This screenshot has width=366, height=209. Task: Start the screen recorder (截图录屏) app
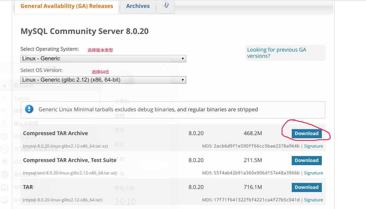click(x=4, y=85)
